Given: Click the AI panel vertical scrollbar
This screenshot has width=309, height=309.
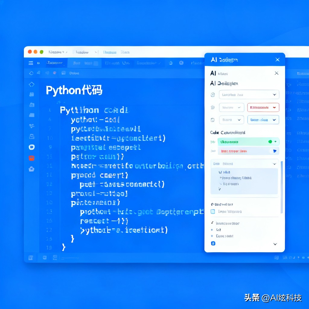Looking at the screenshot, I should click(x=282, y=187).
